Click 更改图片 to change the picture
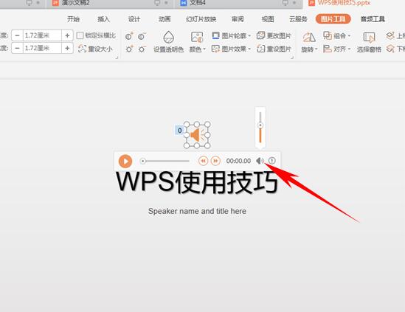The height and width of the screenshot is (312, 405). tap(274, 35)
